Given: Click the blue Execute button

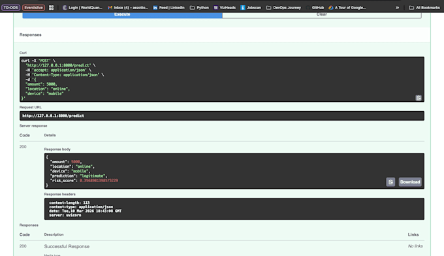Looking at the screenshot, I should [x=122, y=14].
